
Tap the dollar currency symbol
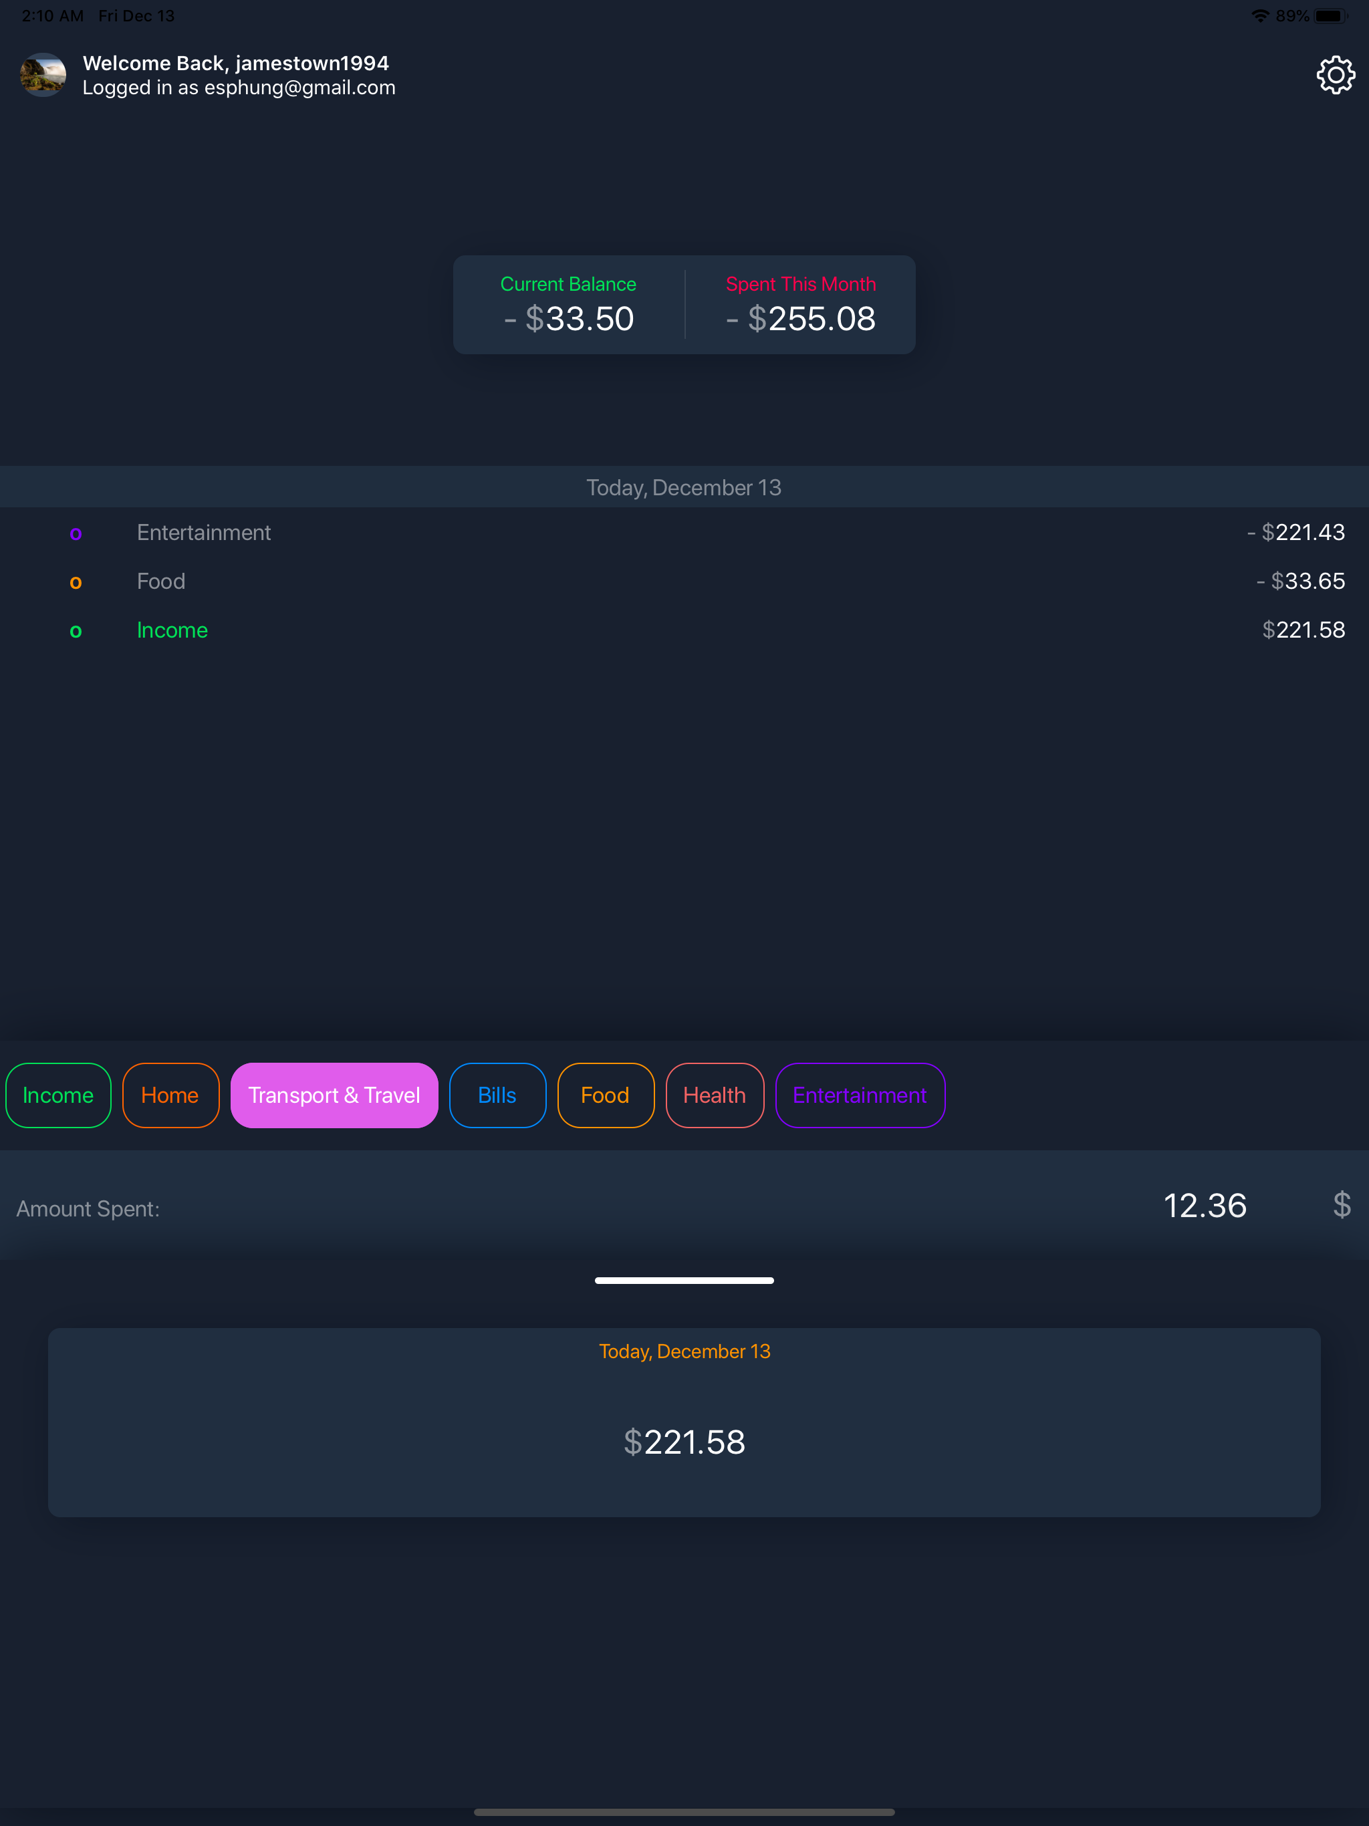1342,1204
